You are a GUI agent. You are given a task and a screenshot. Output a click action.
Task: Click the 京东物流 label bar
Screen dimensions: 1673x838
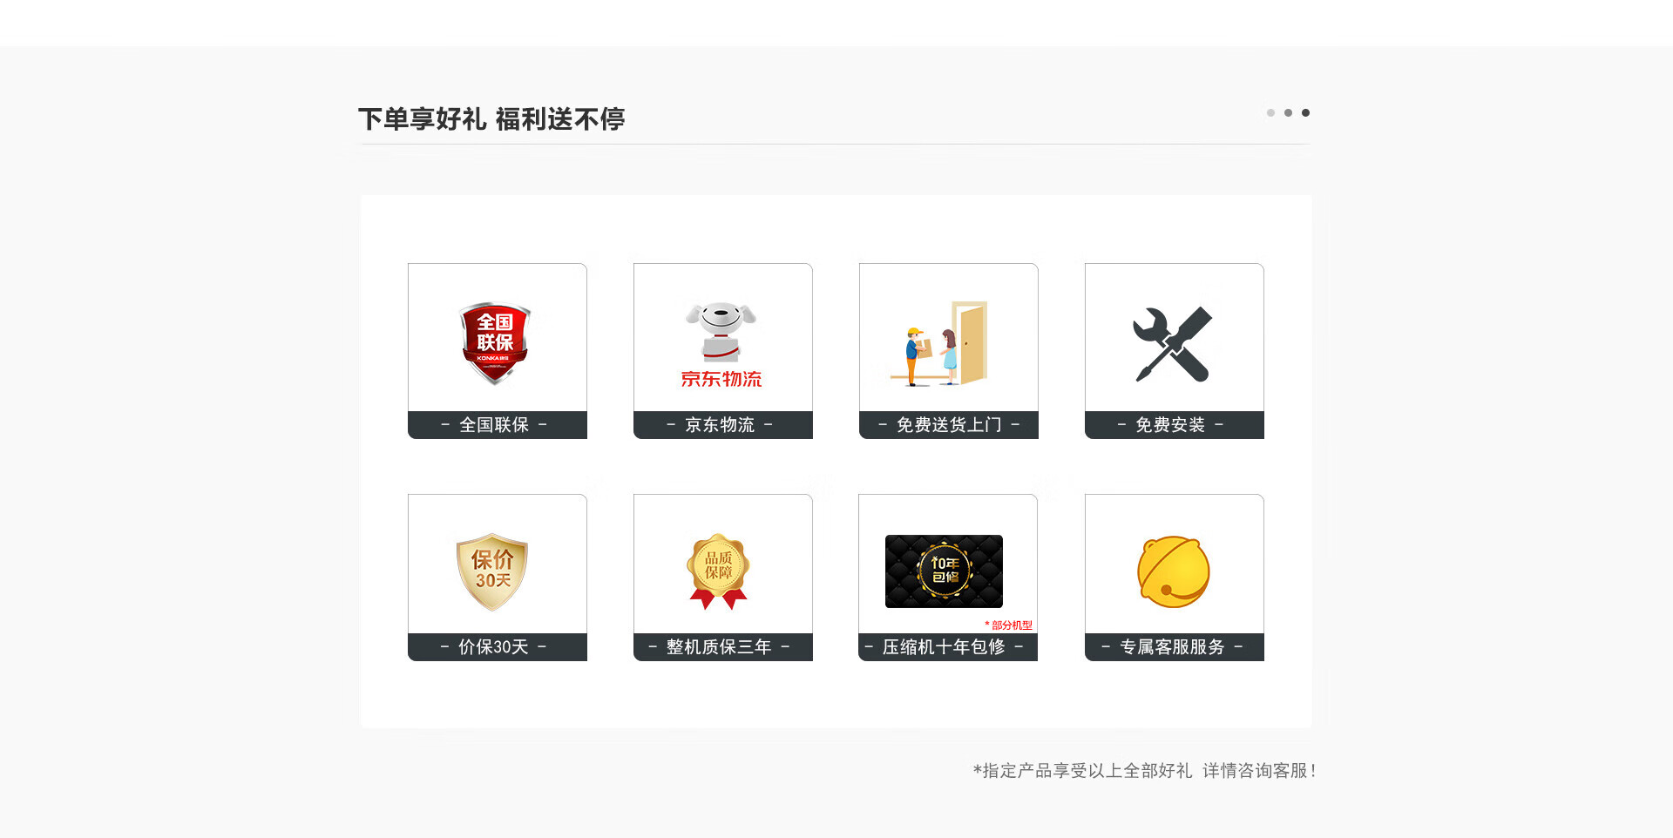[723, 425]
